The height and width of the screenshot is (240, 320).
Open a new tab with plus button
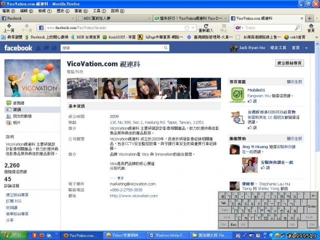(x=309, y=18)
